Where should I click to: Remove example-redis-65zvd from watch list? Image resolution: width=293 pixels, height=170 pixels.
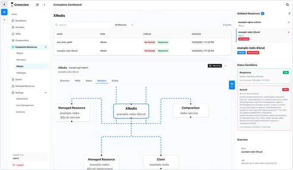[x=289, y=32]
